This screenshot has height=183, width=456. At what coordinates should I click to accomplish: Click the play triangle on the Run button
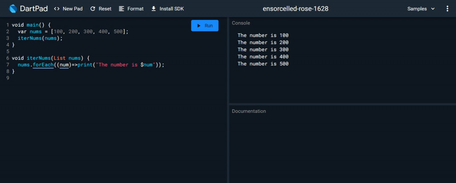tap(199, 25)
